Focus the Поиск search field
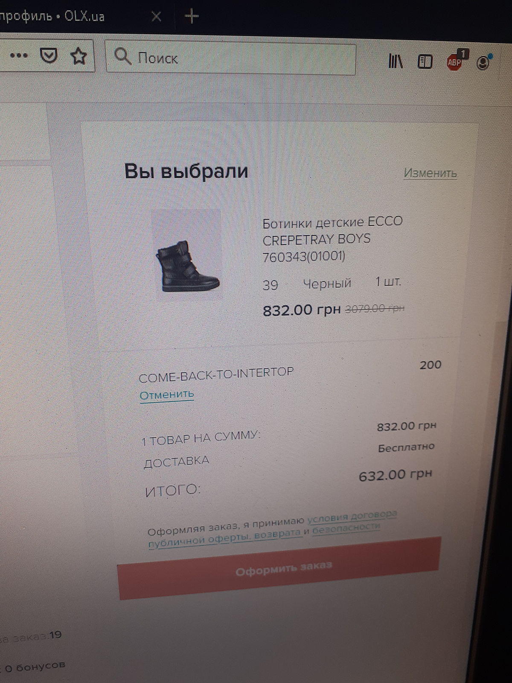Viewport: 512px width, 683px height. coord(230,58)
